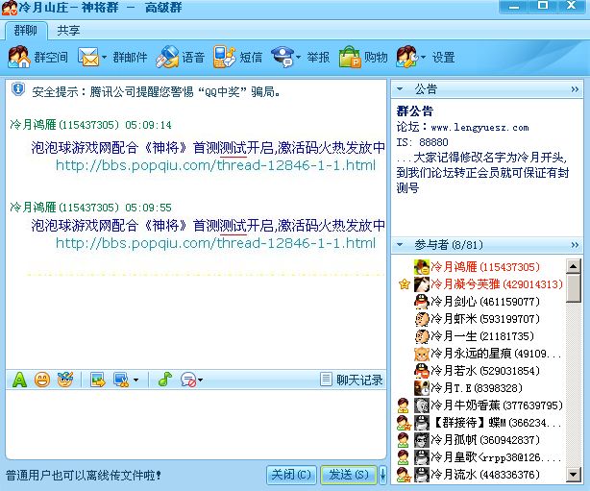Open the first popqiu.com thread link
Image resolution: width=590 pixels, height=491 pixels.
click(215, 165)
